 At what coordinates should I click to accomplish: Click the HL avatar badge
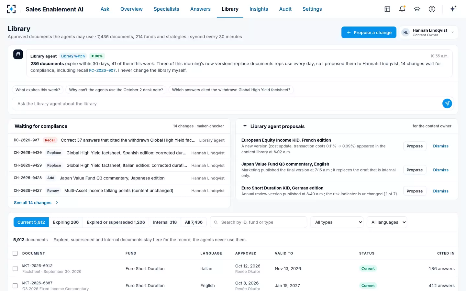(x=405, y=32)
